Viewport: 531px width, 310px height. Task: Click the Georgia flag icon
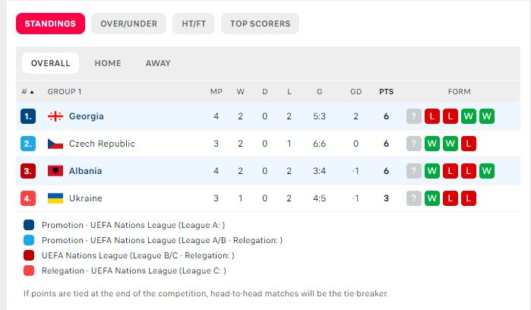pos(55,116)
